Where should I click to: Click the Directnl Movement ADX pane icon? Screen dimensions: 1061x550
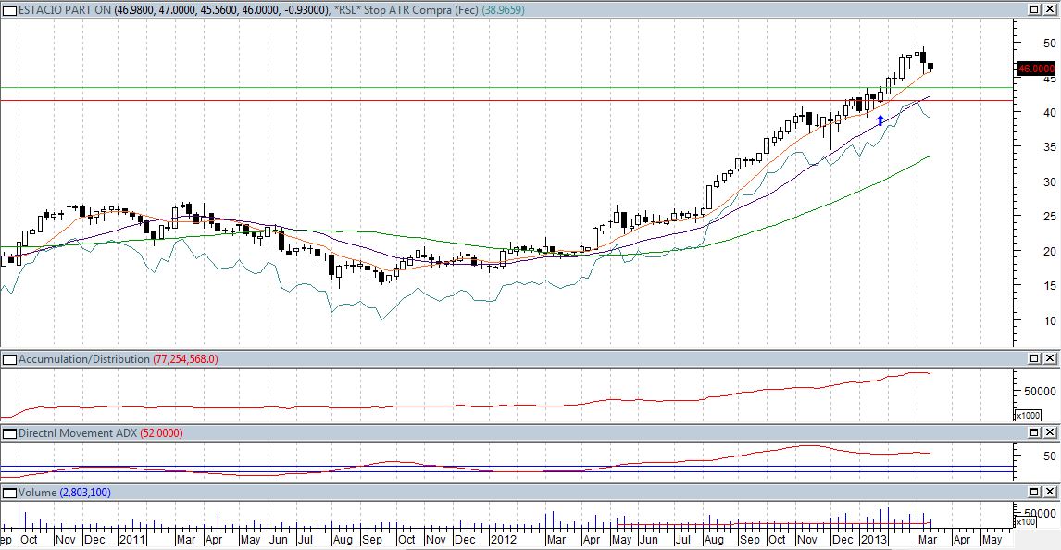point(8,432)
